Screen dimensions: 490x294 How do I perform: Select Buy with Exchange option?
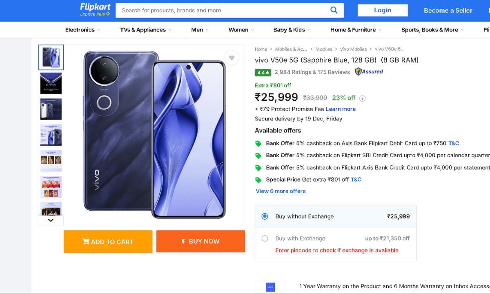(265, 238)
